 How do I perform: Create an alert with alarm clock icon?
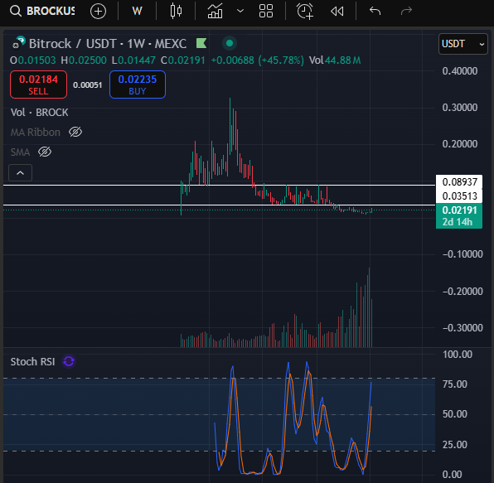point(305,11)
